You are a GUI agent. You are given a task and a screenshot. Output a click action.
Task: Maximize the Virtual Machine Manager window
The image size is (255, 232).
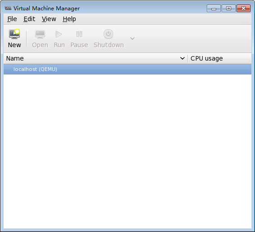point(228,8)
